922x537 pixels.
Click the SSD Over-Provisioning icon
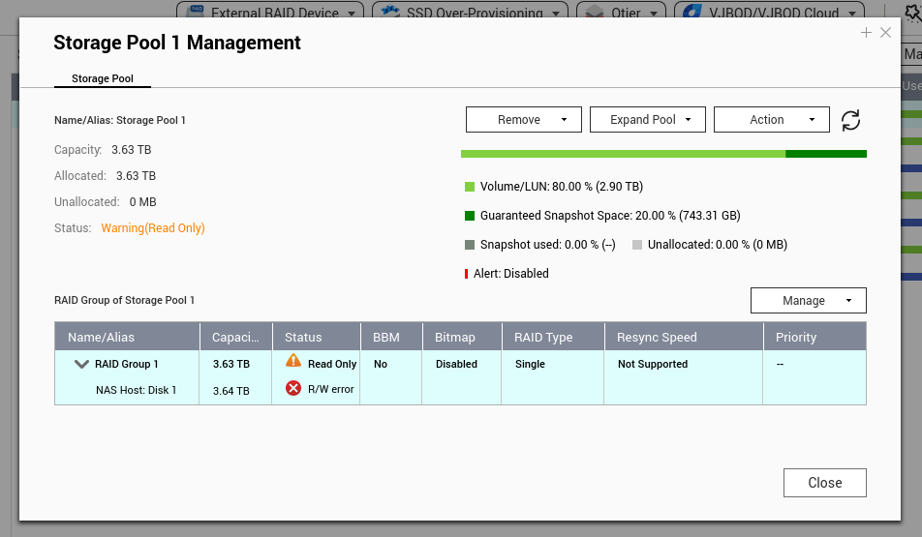(391, 13)
